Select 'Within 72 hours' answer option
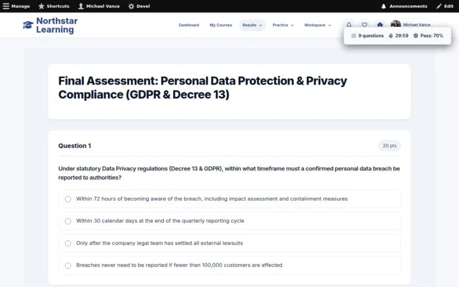Image resolution: width=459 pixels, height=287 pixels. click(x=229, y=199)
